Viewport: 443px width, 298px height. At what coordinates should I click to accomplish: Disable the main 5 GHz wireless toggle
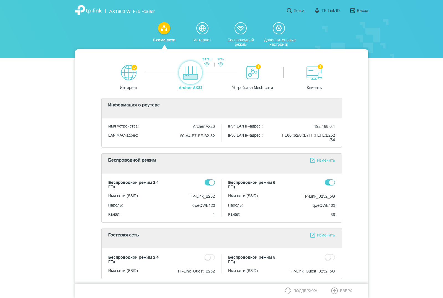[x=330, y=182]
